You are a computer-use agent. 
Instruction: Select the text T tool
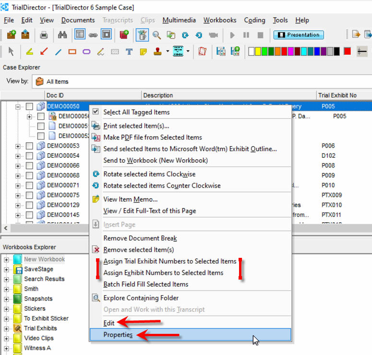click(129, 51)
